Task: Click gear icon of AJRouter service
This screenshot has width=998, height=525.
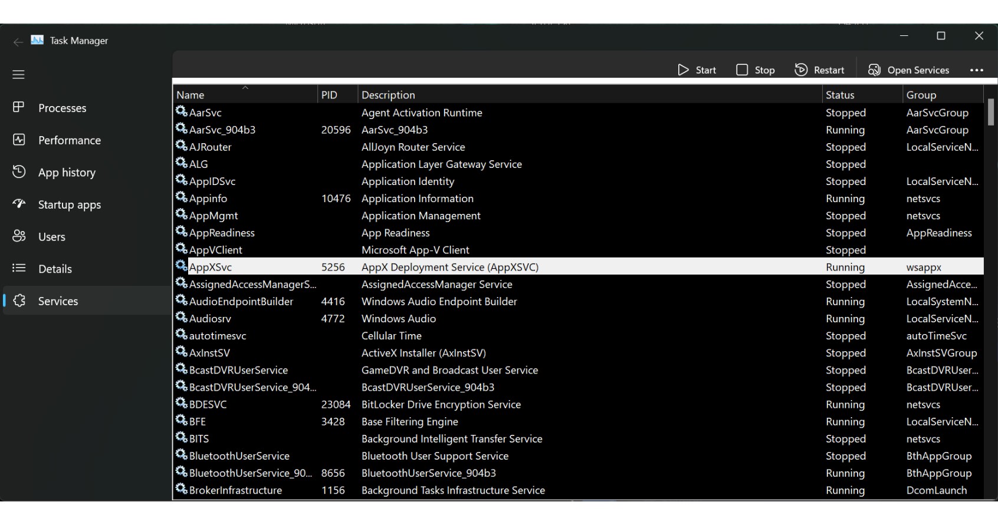Action: coord(182,146)
